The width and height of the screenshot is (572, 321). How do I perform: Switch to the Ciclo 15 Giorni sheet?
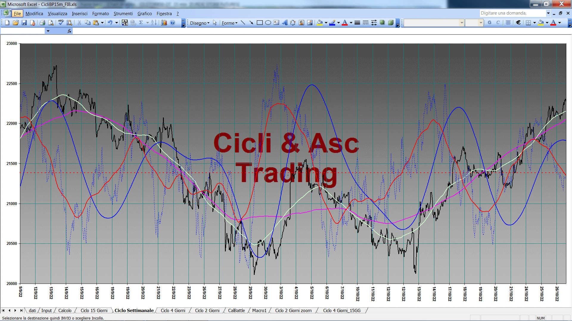click(x=94, y=310)
